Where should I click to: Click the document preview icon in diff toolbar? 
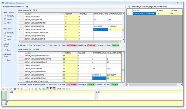tap(3, 89)
